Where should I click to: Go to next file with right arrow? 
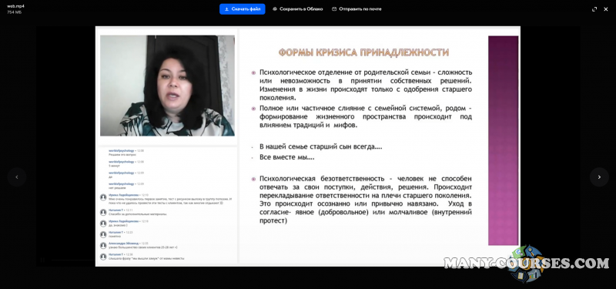point(599,177)
